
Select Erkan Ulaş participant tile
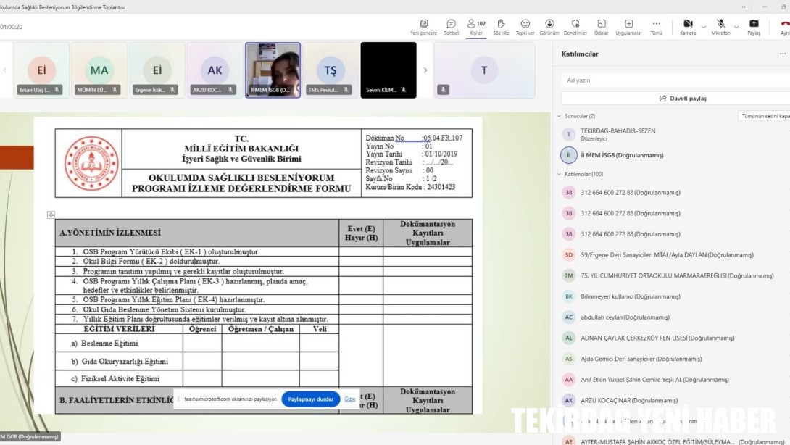coord(41,70)
